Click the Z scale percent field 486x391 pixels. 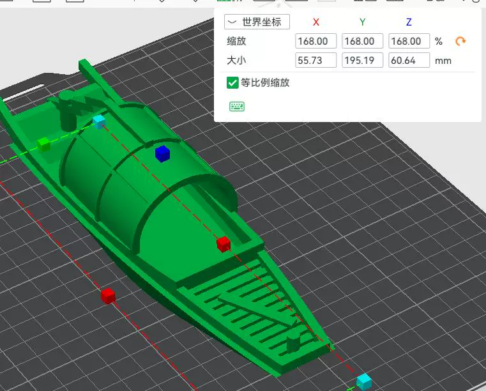coord(409,41)
